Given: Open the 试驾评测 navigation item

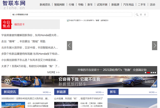Looking at the screenshot, I should pos(102,4).
